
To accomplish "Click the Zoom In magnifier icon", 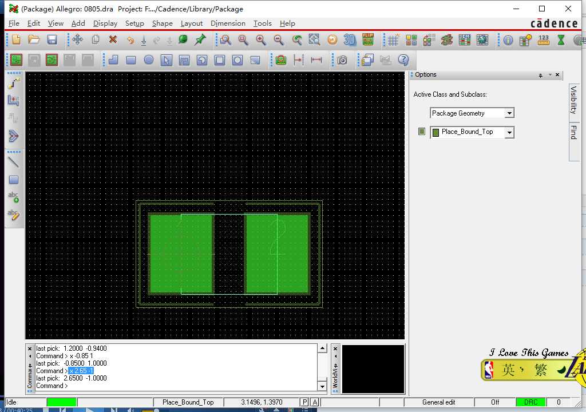I will click(261, 39).
